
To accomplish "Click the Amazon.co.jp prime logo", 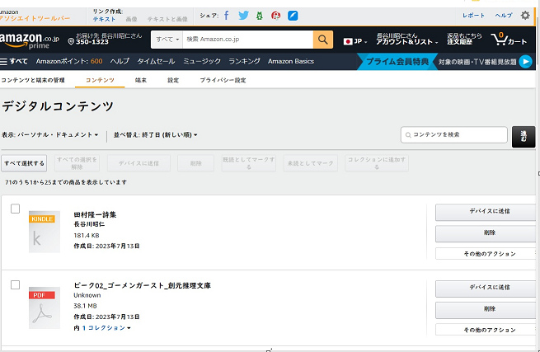I will click(x=30, y=40).
